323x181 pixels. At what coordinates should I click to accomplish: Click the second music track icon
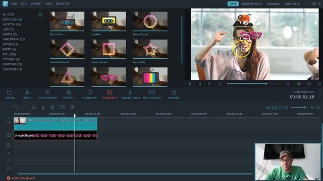coord(9,168)
